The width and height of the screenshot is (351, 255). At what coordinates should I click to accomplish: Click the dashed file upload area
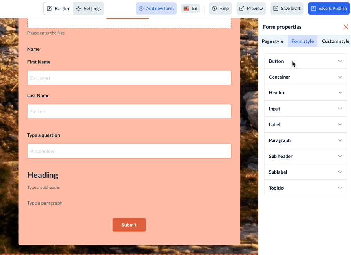click(x=129, y=23)
